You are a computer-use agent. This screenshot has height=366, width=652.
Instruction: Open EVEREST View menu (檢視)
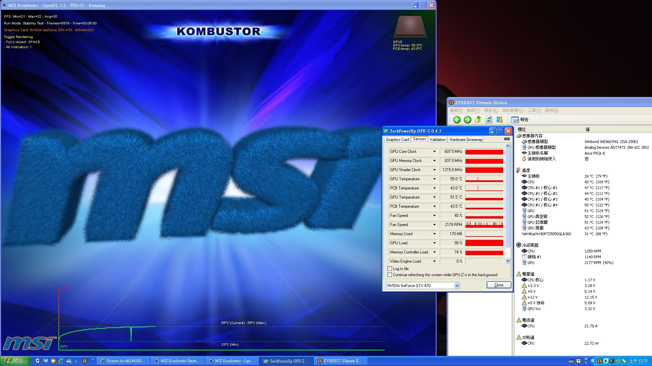[x=473, y=110]
